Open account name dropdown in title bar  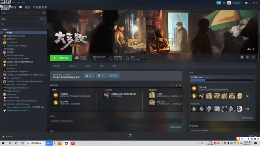(x=237, y=3)
